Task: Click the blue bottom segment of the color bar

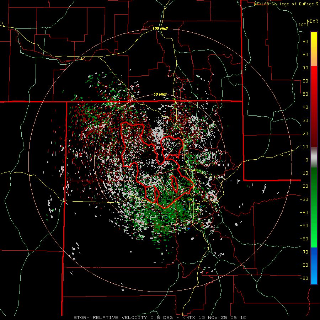Action: pyautogui.click(x=314, y=266)
